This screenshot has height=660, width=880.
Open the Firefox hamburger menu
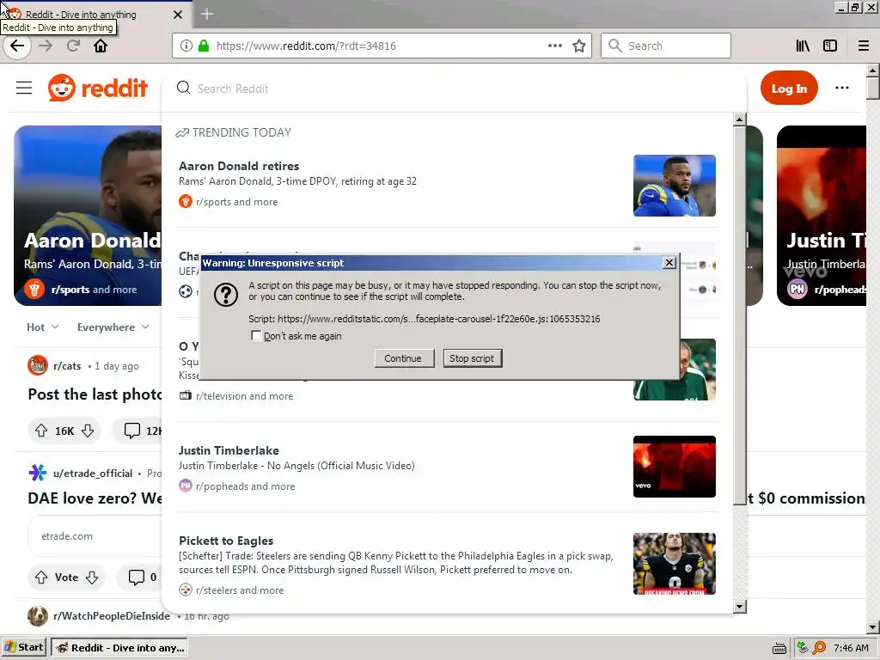(x=864, y=46)
